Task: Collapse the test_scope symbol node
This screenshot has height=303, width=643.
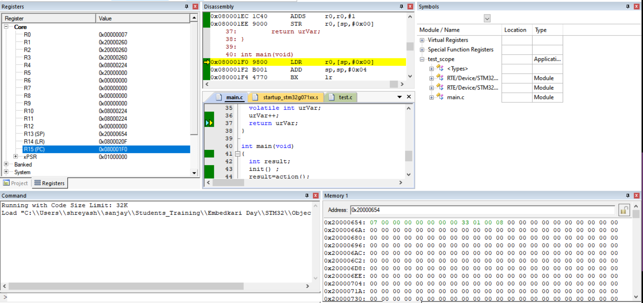Action: (422, 59)
